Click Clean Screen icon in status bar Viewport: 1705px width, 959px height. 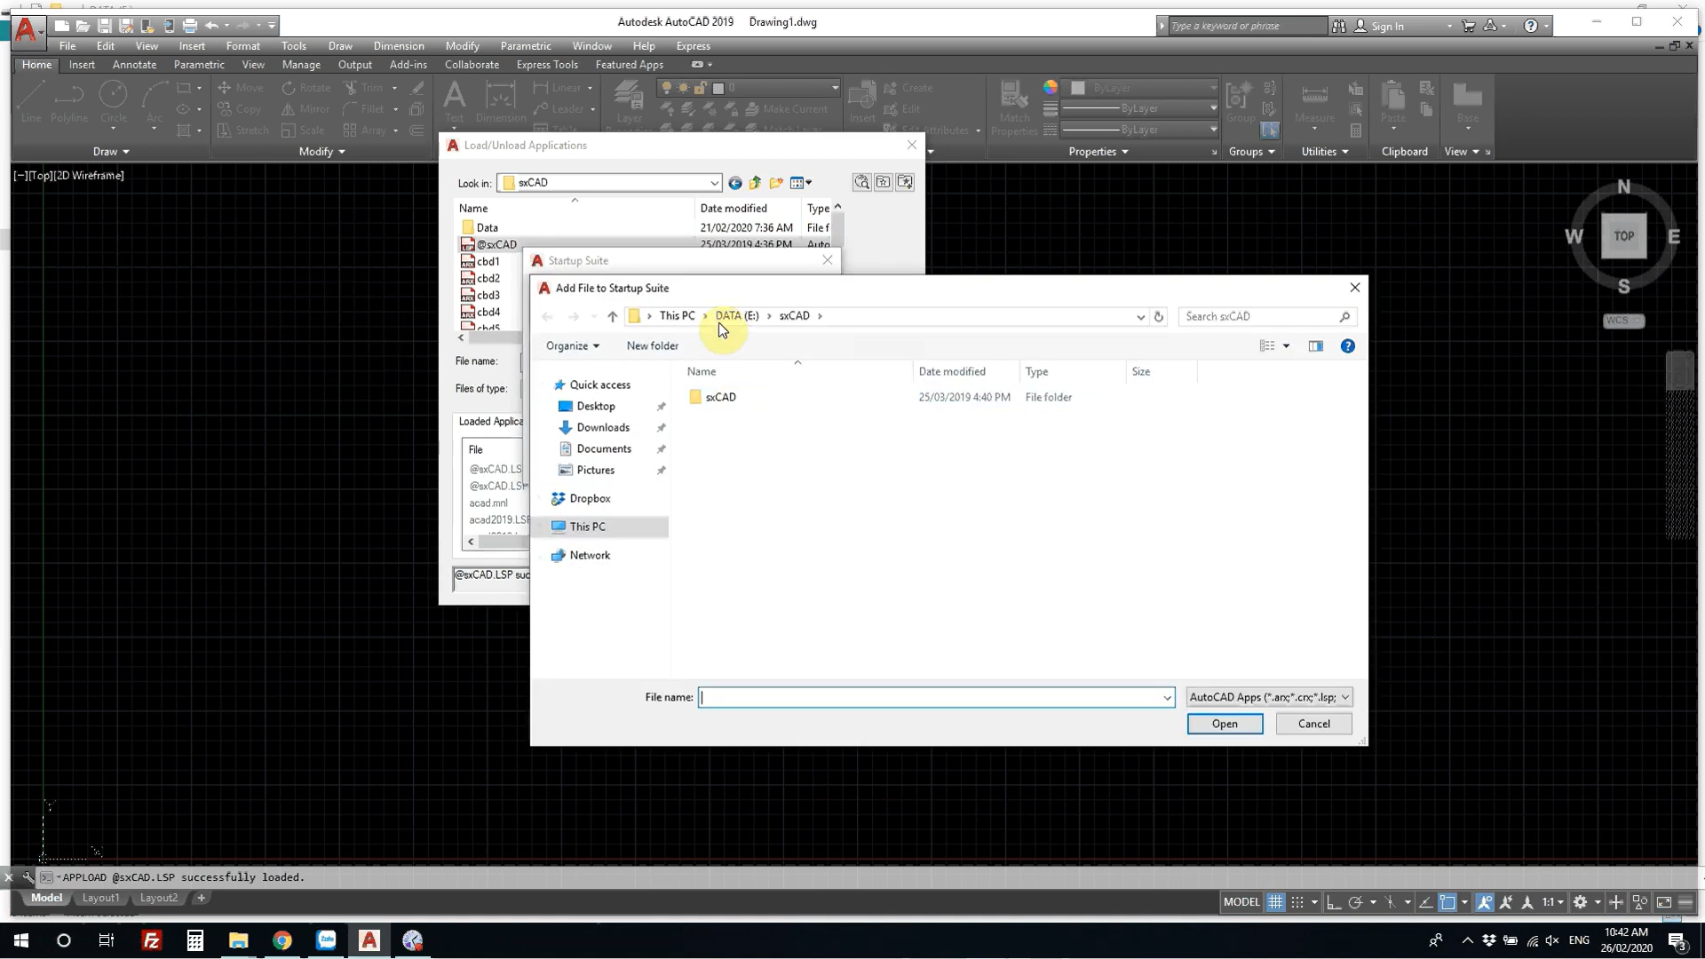click(1664, 902)
